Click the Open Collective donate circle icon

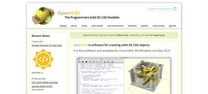(175, 9)
